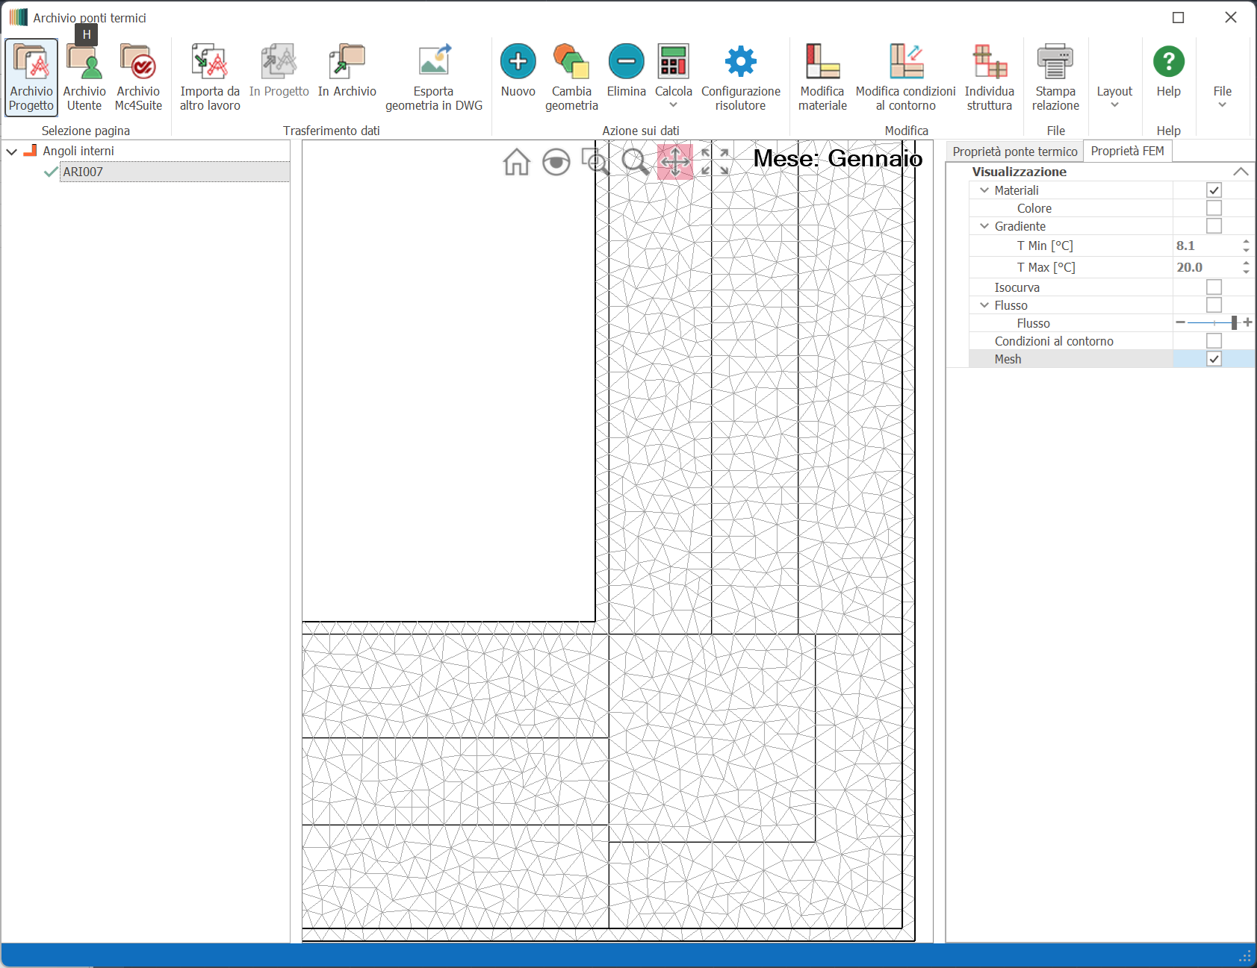Collapse the Gradiente group
1257x968 pixels.
[x=984, y=226]
